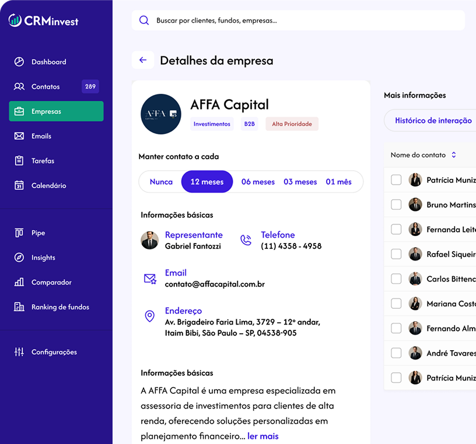Select the checkbox beside Fernanda Leite
Viewport: 476px width, 444px height.
[396, 230]
